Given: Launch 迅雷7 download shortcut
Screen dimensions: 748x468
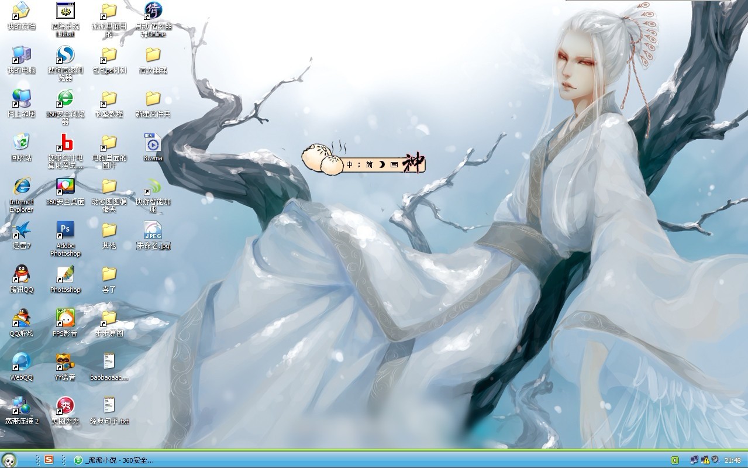Looking at the screenshot, I should click(22, 235).
